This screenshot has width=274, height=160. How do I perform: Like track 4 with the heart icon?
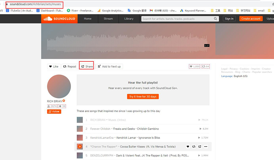(x=188, y=147)
